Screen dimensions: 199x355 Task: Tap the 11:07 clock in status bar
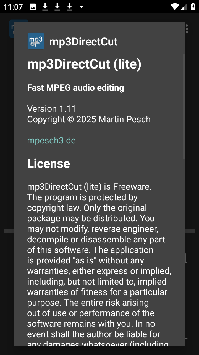[13, 7]
